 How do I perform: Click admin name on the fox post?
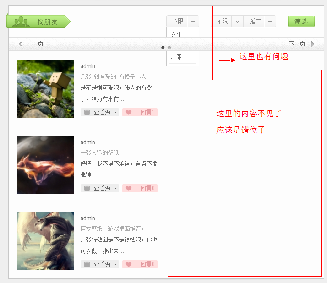tap(88, 142)
